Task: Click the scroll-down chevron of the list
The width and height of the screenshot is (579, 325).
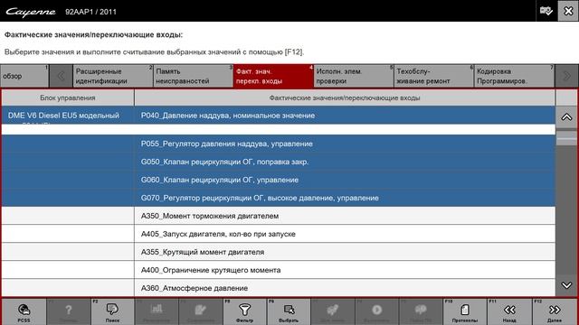Action: (566, 285)
